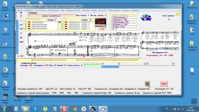The width and height of the screenshot is (199, 112).
Task: Open the Купюры menu
Action: [x=126, y=10]
